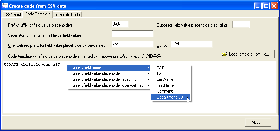The image size is (280, 131).
Task: Close the Create code from CSV window
Action: click(274, 6)
